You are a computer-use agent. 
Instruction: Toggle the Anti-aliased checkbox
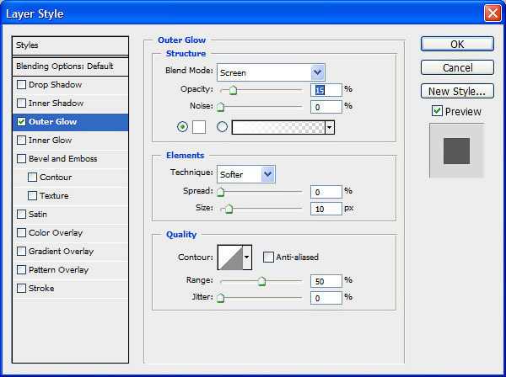[269, 257]
